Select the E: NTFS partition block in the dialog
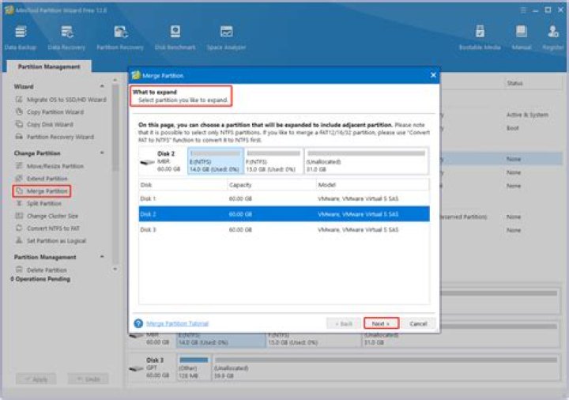 click(215, 161)
